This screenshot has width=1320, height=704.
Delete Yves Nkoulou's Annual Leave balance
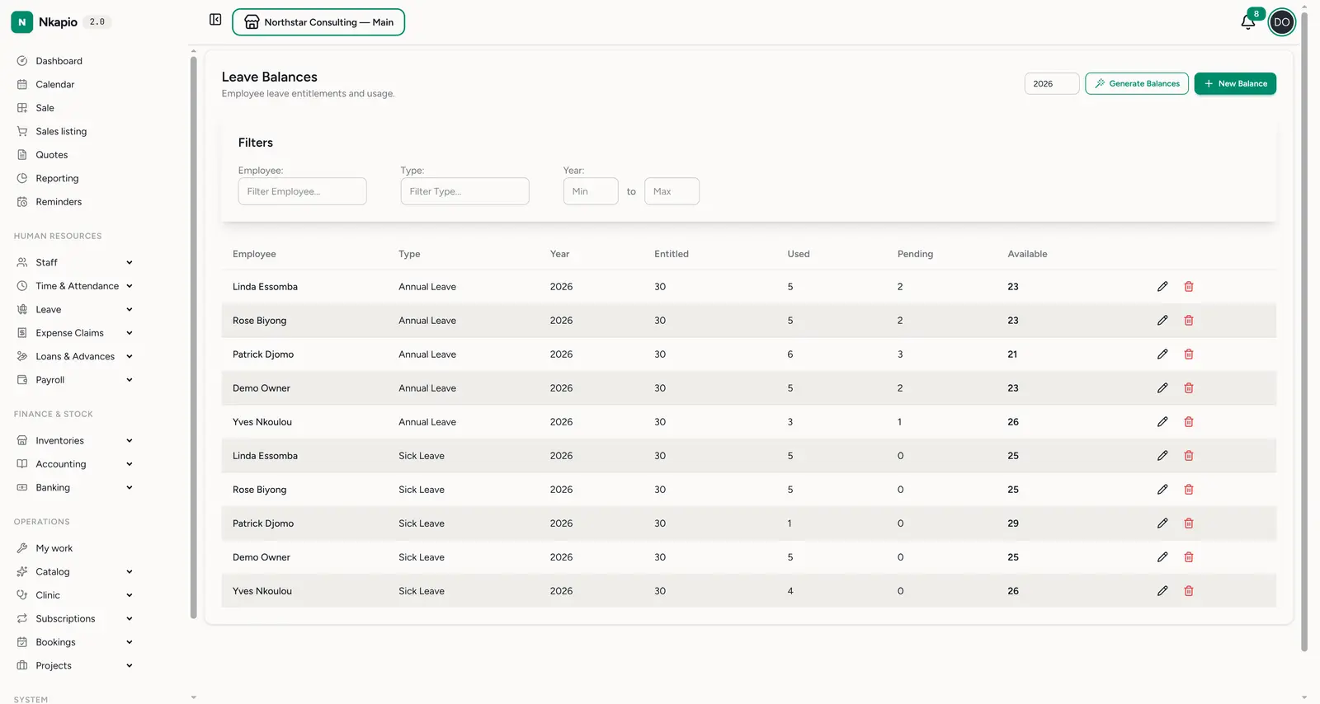point(1189,422)
